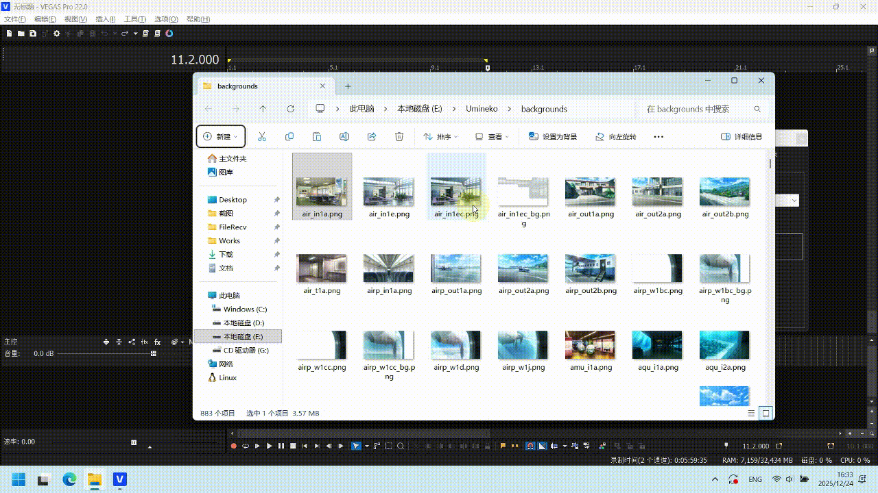Image resolution: width=878 pixels, height=493 pixels.
Task: Open the 排序 sort dropdown in Explorer
Action: 440,136
